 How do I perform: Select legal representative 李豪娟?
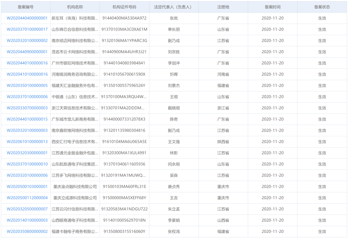click(x=174, y=220)
